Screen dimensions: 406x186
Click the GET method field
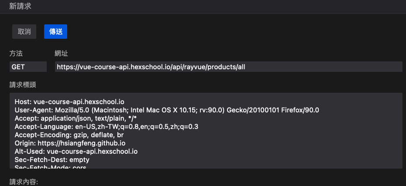click(x=28, y=67)
